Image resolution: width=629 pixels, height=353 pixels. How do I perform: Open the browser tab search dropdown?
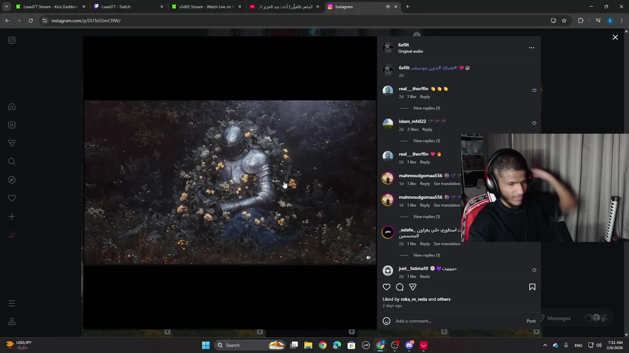(x=6, y=7)
